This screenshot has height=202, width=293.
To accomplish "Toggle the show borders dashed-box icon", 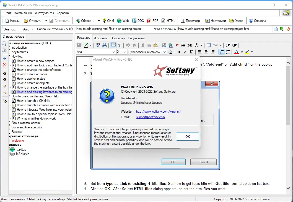I will coord(113,45).
